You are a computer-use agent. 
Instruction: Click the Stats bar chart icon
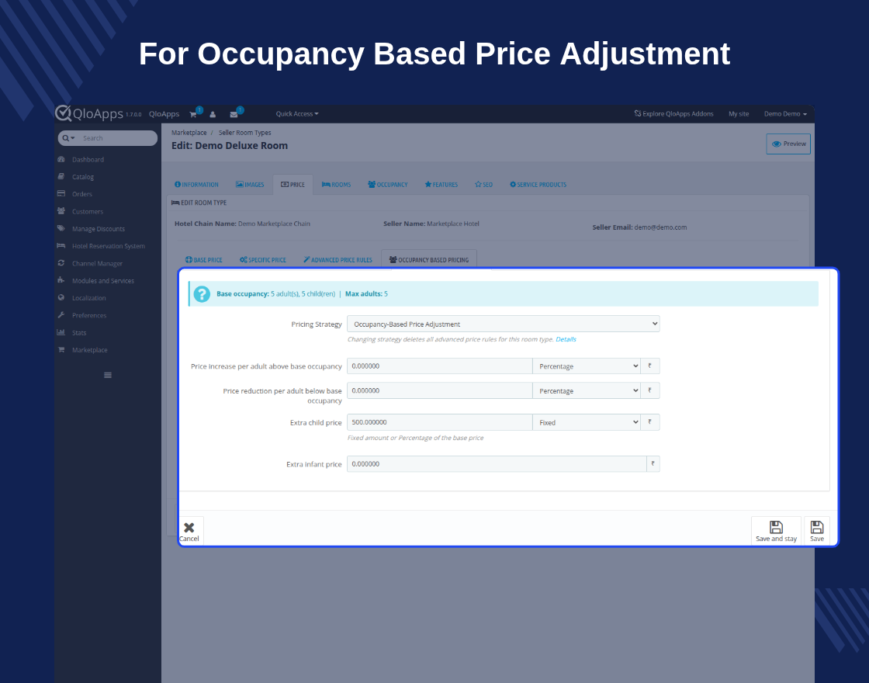(x=61, y=332)
